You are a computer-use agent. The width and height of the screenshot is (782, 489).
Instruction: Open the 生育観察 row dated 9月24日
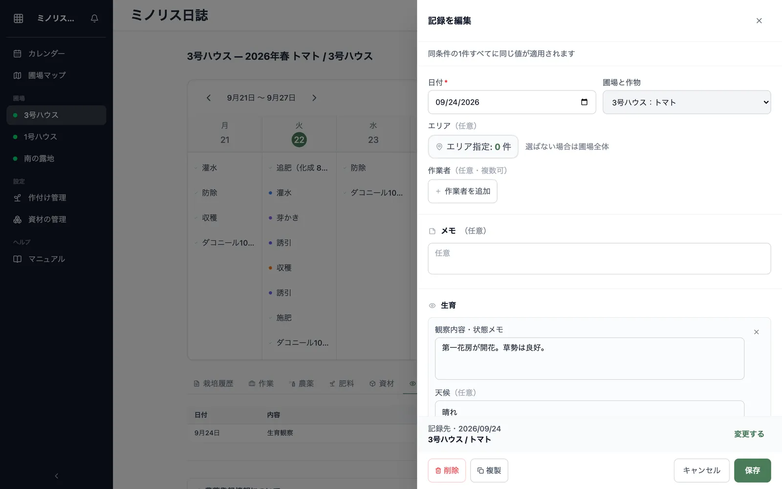(302, 433)
